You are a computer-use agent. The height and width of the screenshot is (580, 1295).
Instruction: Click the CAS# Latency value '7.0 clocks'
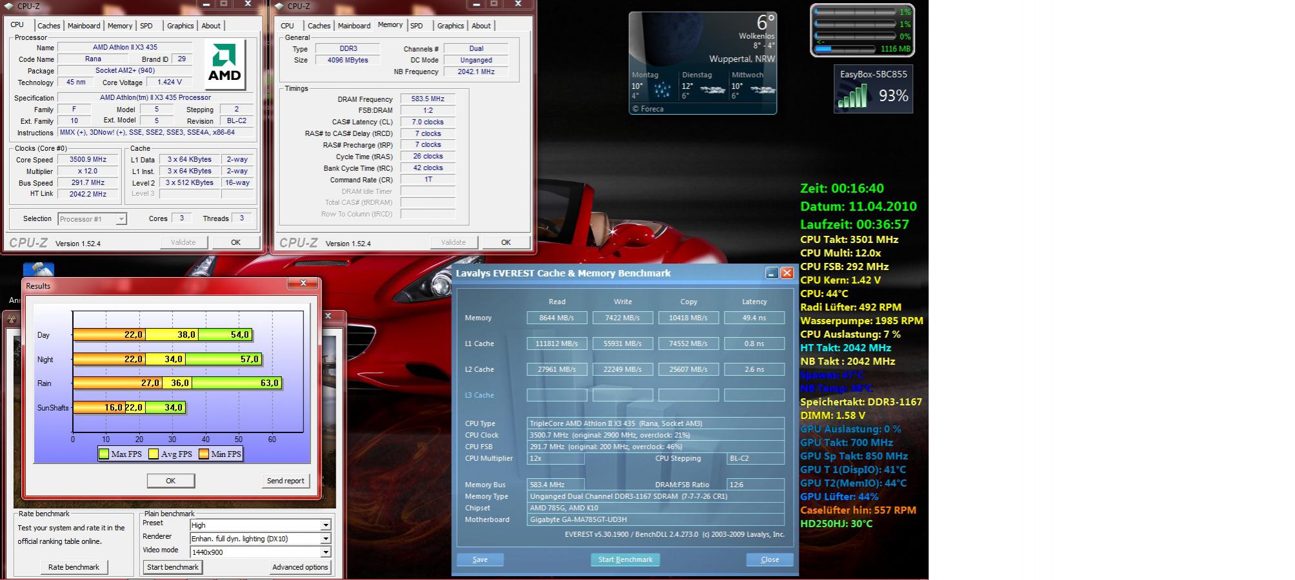tap(428, 122)
